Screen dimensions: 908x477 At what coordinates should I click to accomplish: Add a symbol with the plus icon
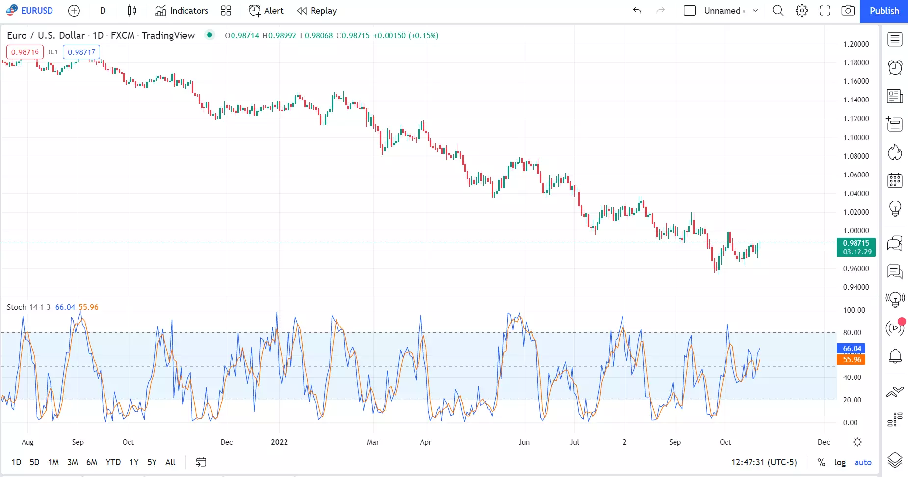point(74,11)
